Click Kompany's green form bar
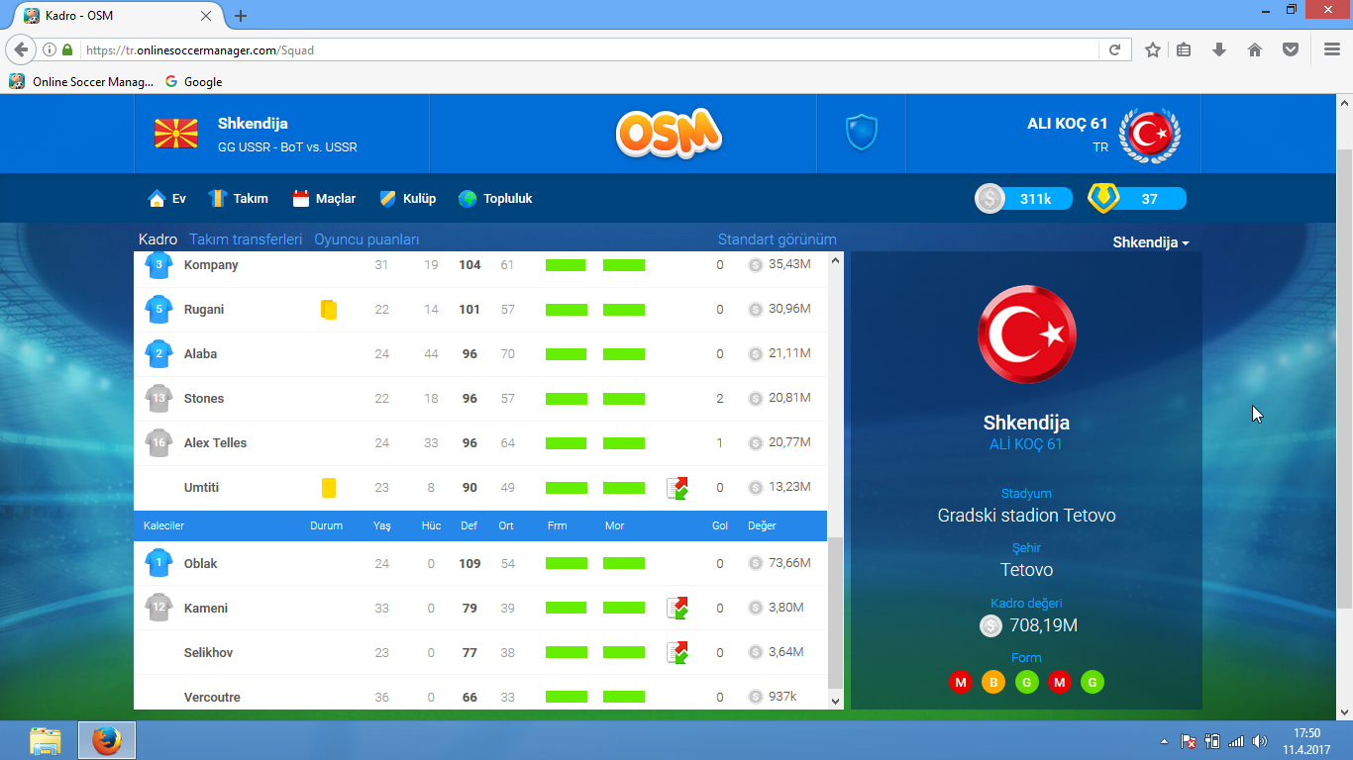 [x=566, y=265]
